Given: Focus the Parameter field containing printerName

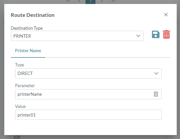Looking at the screenshot, I should (x=89, y=94).
